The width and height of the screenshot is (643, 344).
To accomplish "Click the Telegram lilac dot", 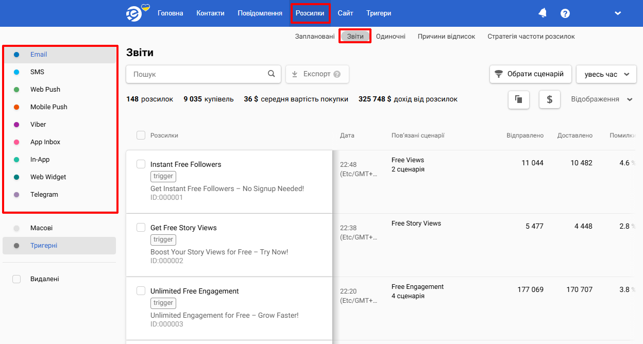I will (16, 195).
